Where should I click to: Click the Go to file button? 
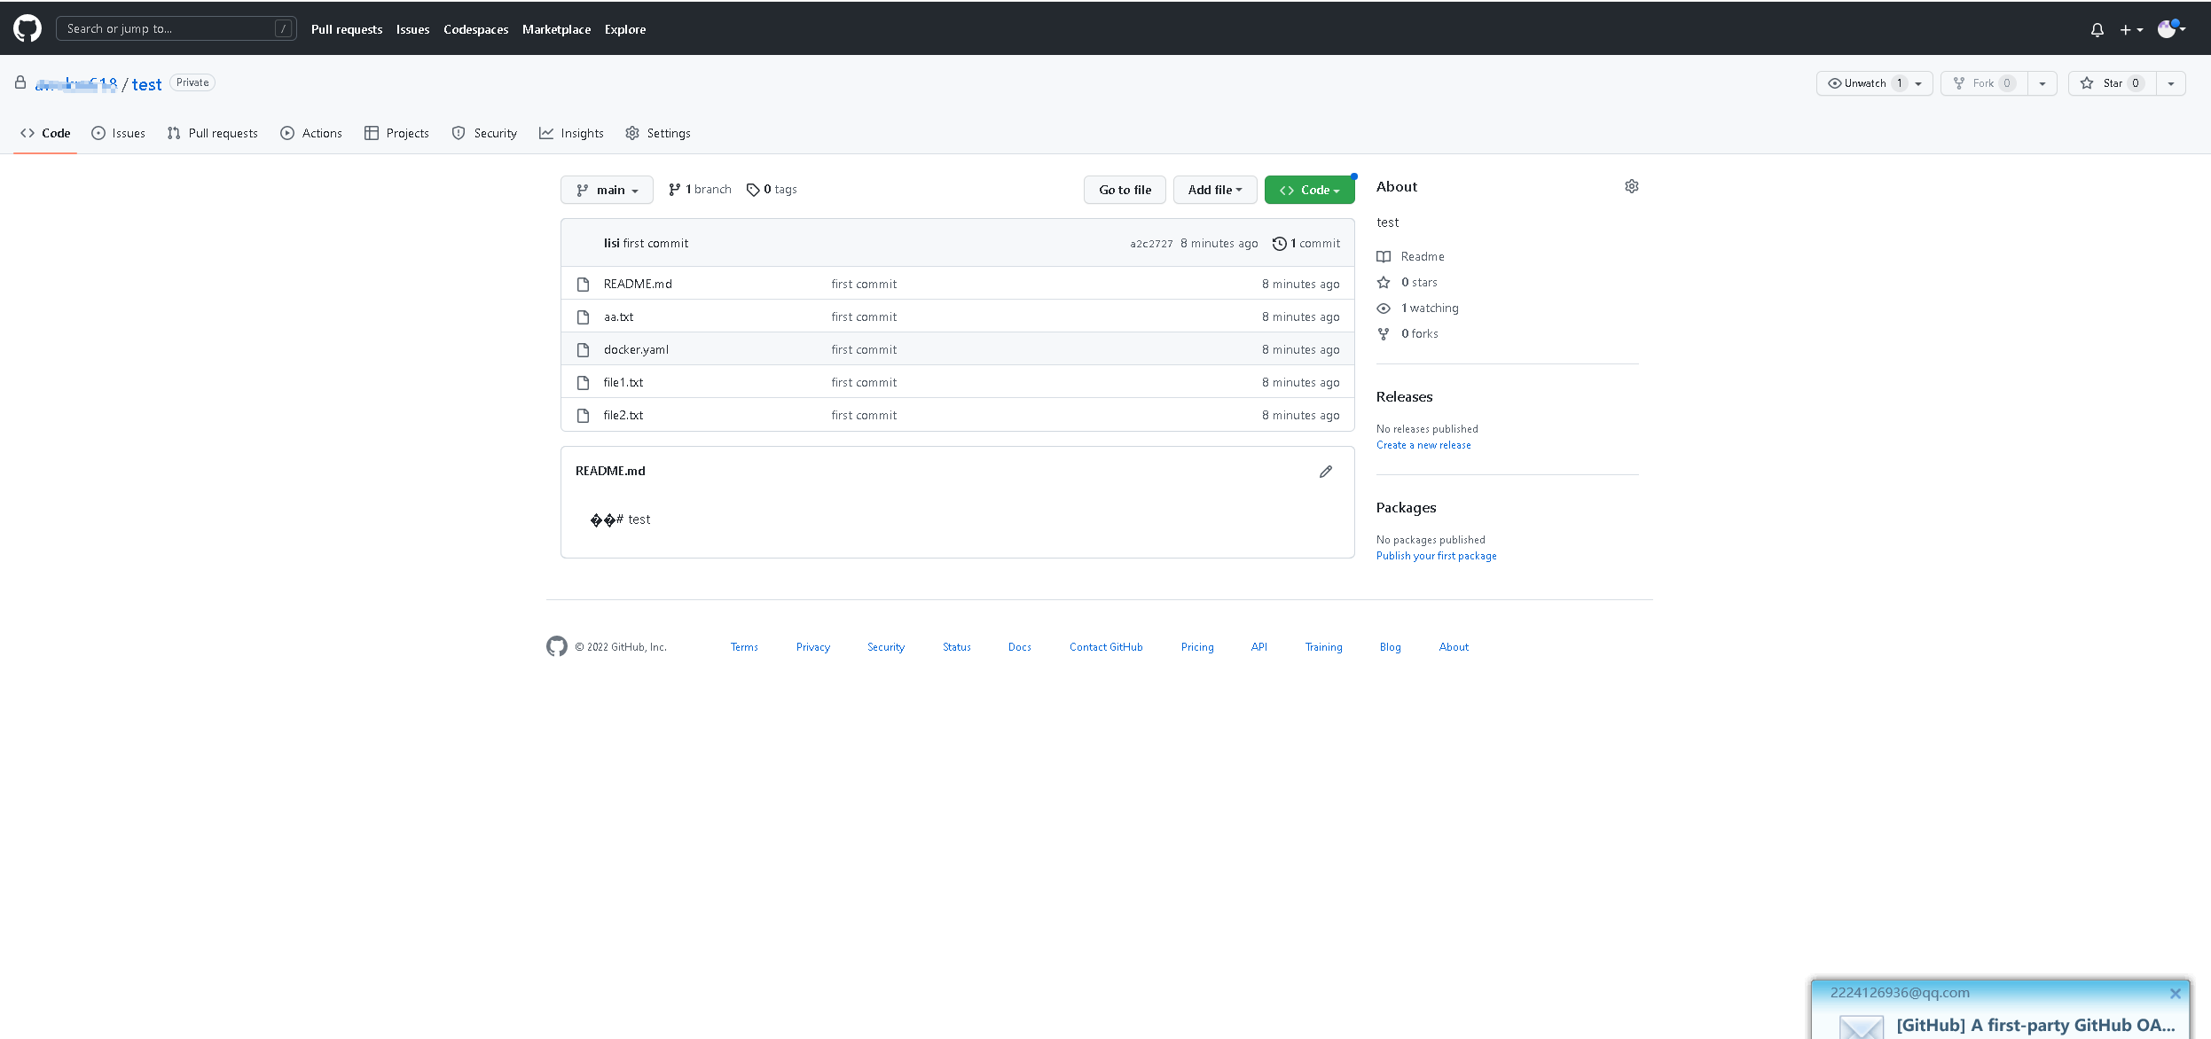pyautogui.click(x=1125, y=190)
